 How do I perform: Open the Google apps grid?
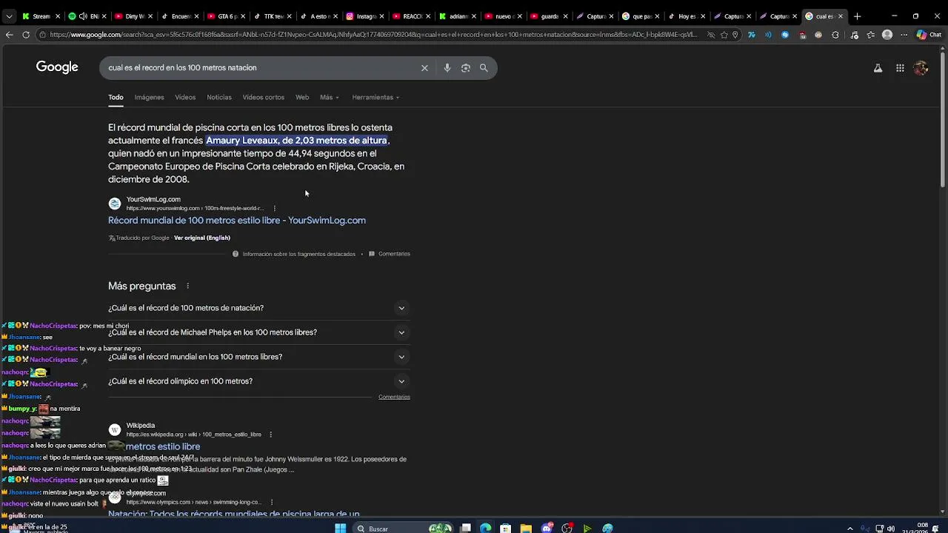point(900,68)
